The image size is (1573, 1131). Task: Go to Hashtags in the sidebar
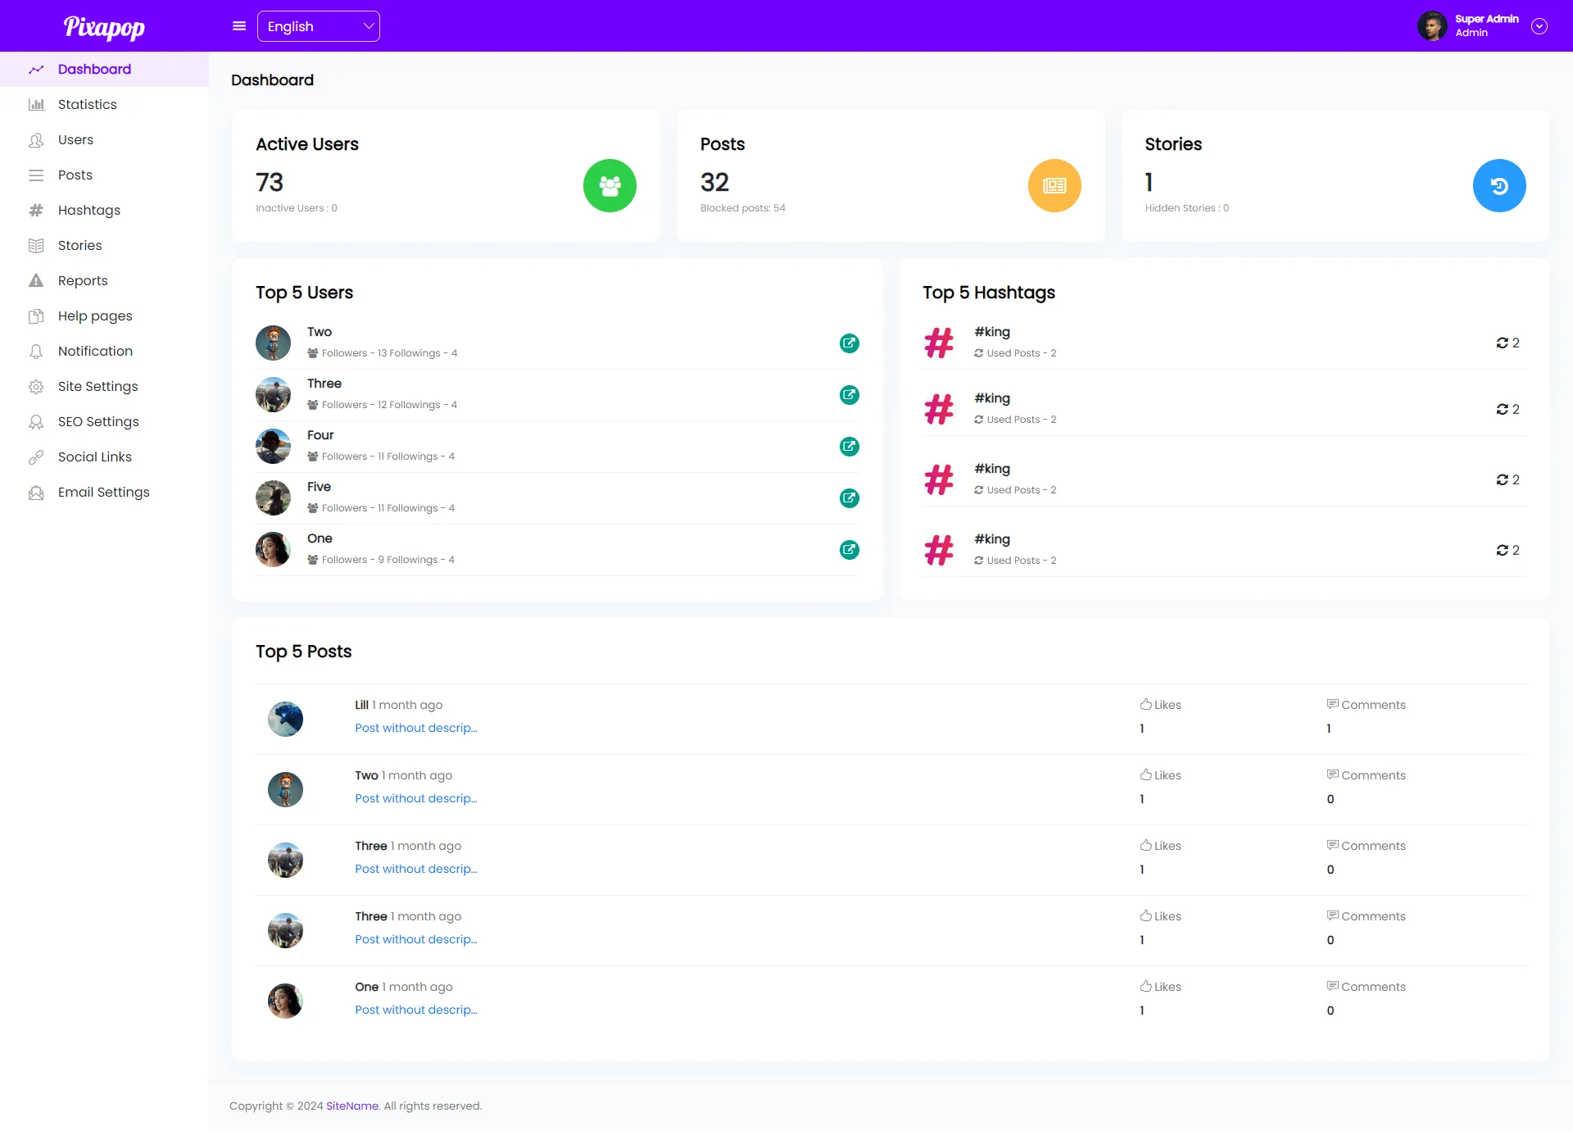pyautogui.click(x=89, y=211)
